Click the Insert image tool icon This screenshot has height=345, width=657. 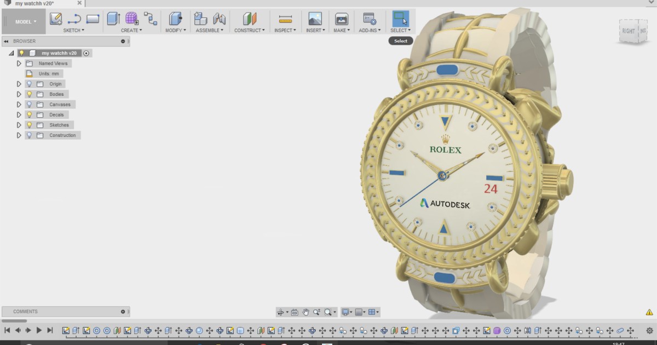(x=315, y=18)
